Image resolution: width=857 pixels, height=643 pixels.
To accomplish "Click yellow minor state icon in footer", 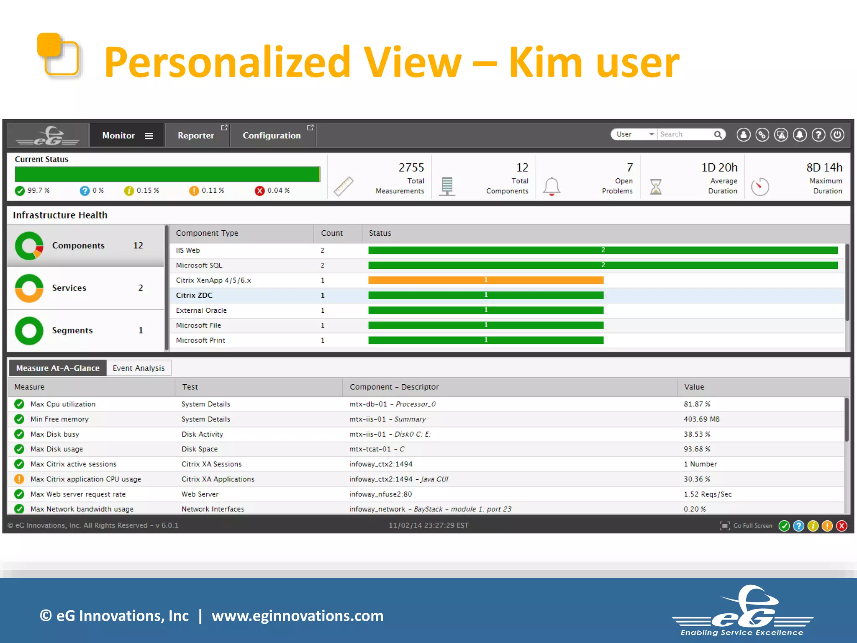I will point(813,526).
